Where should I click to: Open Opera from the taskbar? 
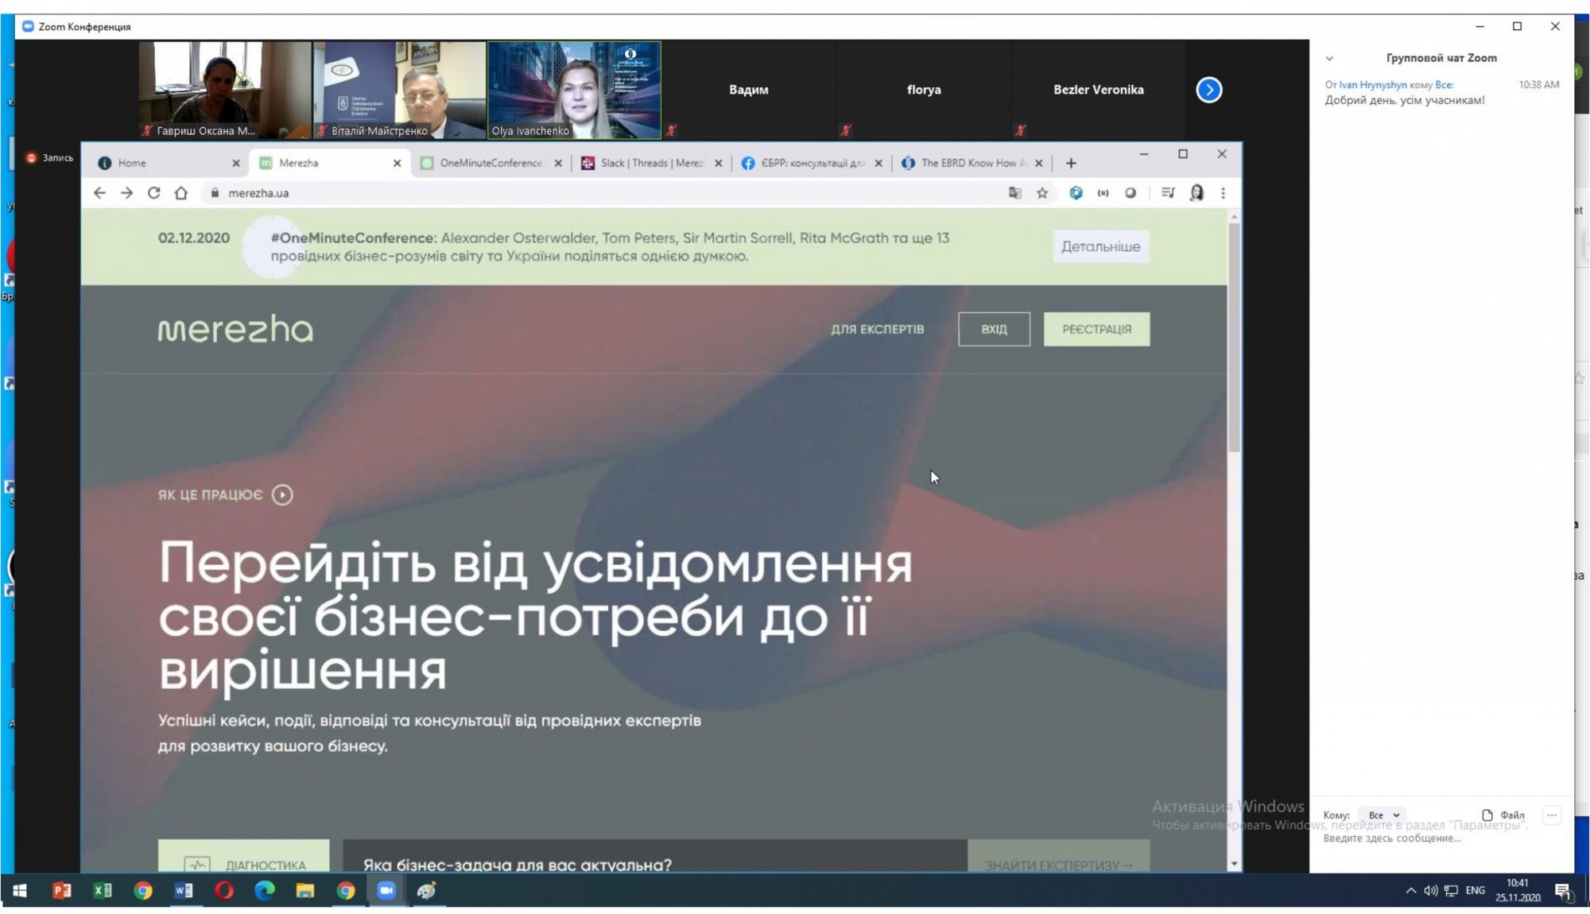pos(224,891)
